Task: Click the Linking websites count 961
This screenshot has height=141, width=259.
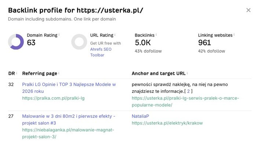Action: click(x=204, y=43)
